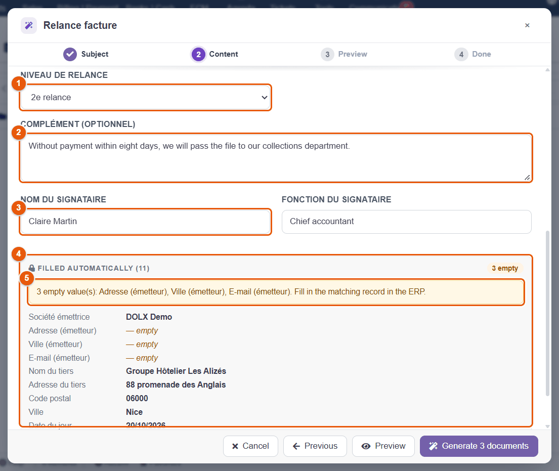Select the Content step in wizard
The height and width of the screenshot is (471, 559).
(x=214, y=54)
